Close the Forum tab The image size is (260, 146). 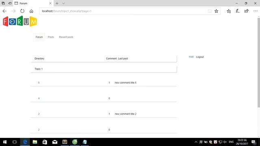[x=50, y=3]
